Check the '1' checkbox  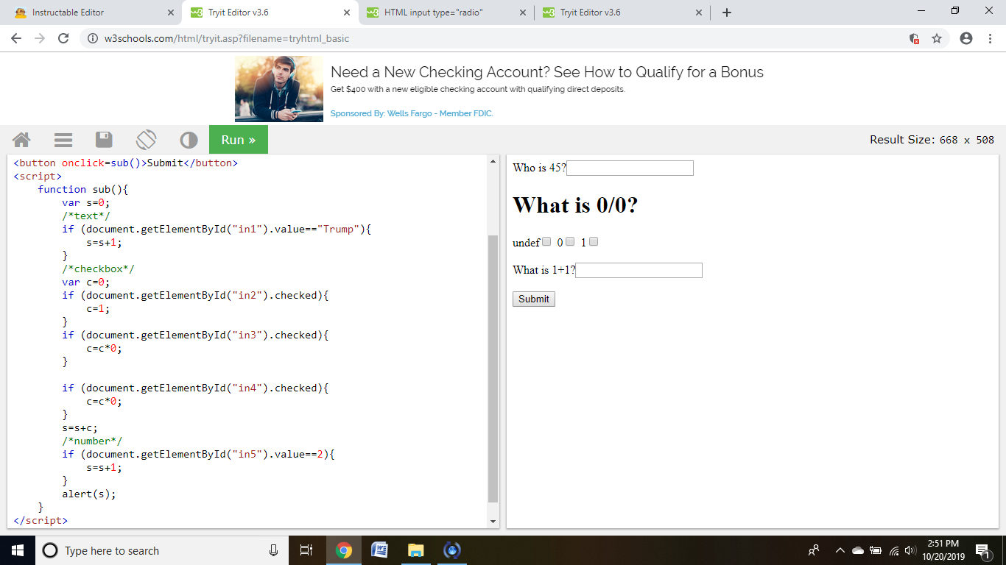tap(594, 241)
